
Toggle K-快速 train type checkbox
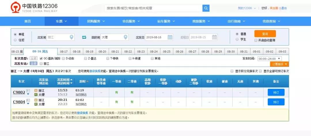pyautogui.click(x=130, y=58)
